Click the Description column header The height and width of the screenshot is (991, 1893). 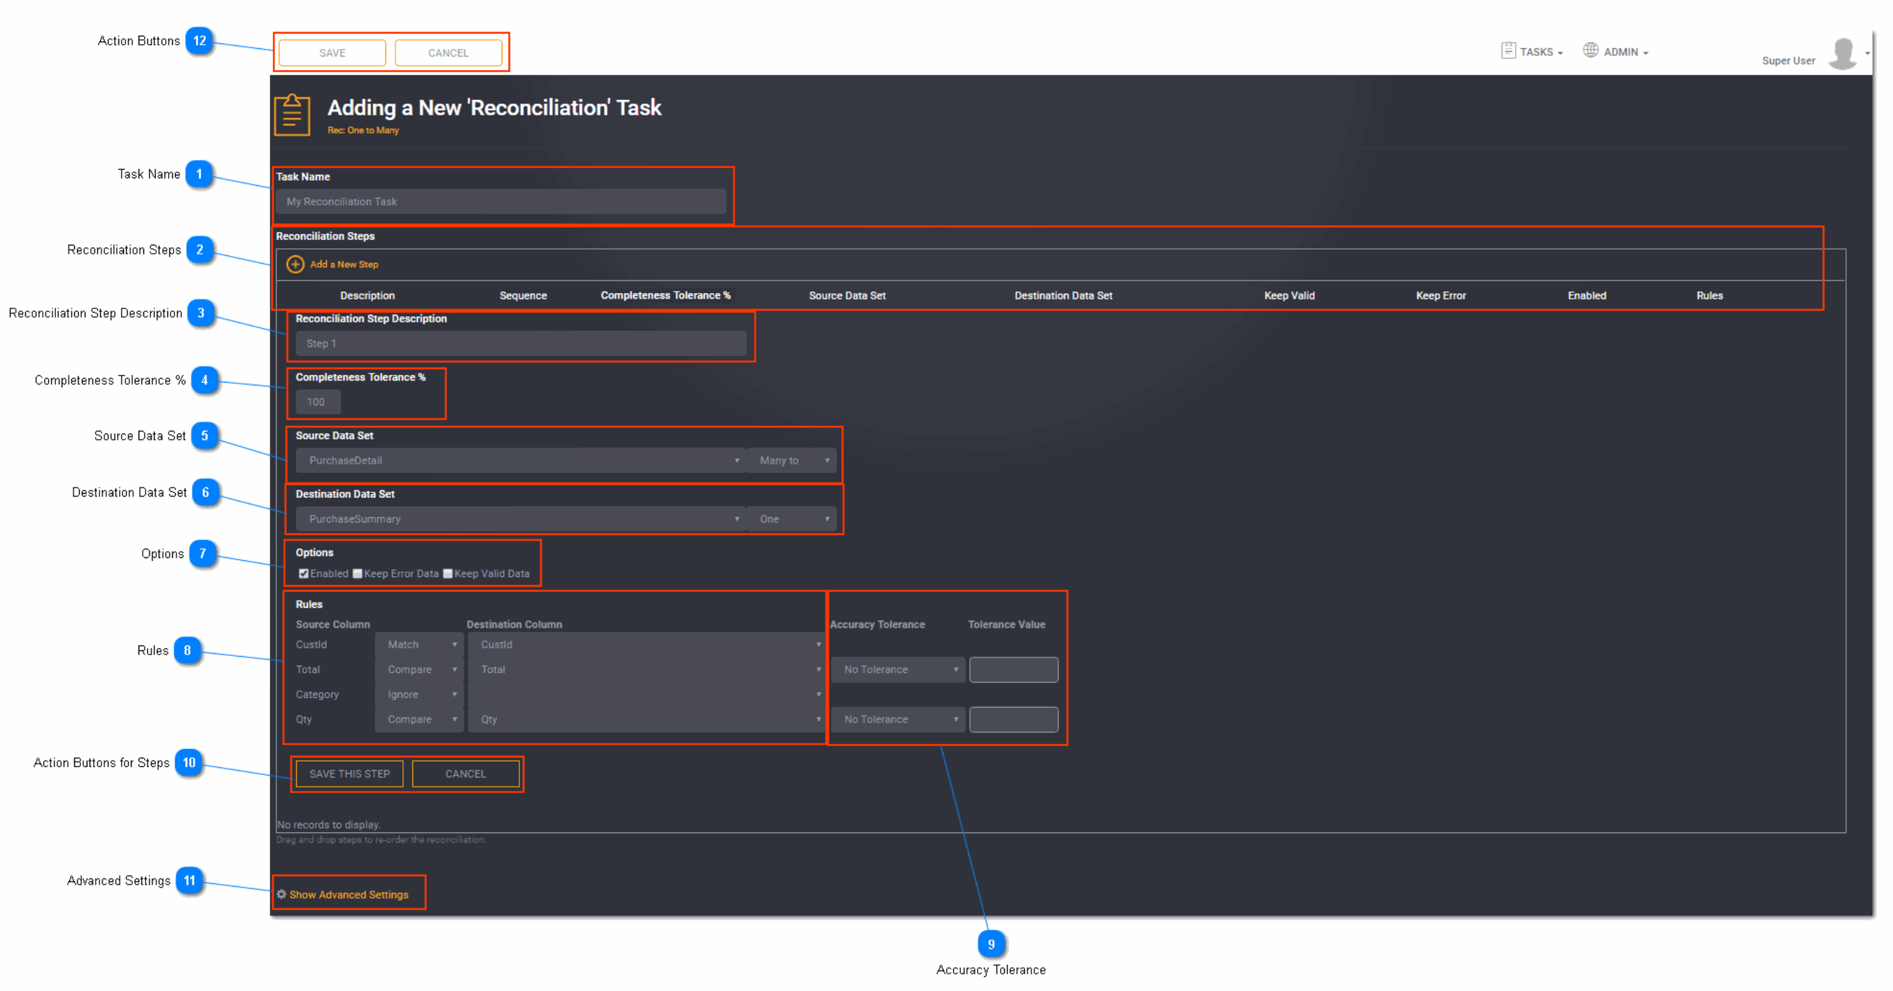(x=367, y=296)
